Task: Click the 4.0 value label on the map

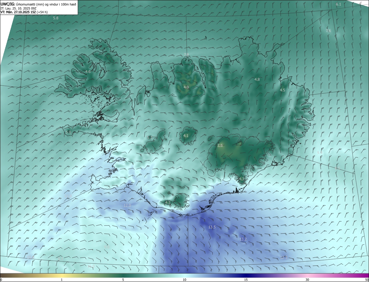Action: [186, 87]
